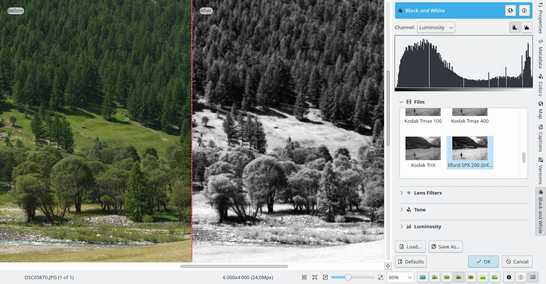This screenshot has width=546, height=284.
Task: Switch histogram to logarithmic scale
Action: coord(527,27)
